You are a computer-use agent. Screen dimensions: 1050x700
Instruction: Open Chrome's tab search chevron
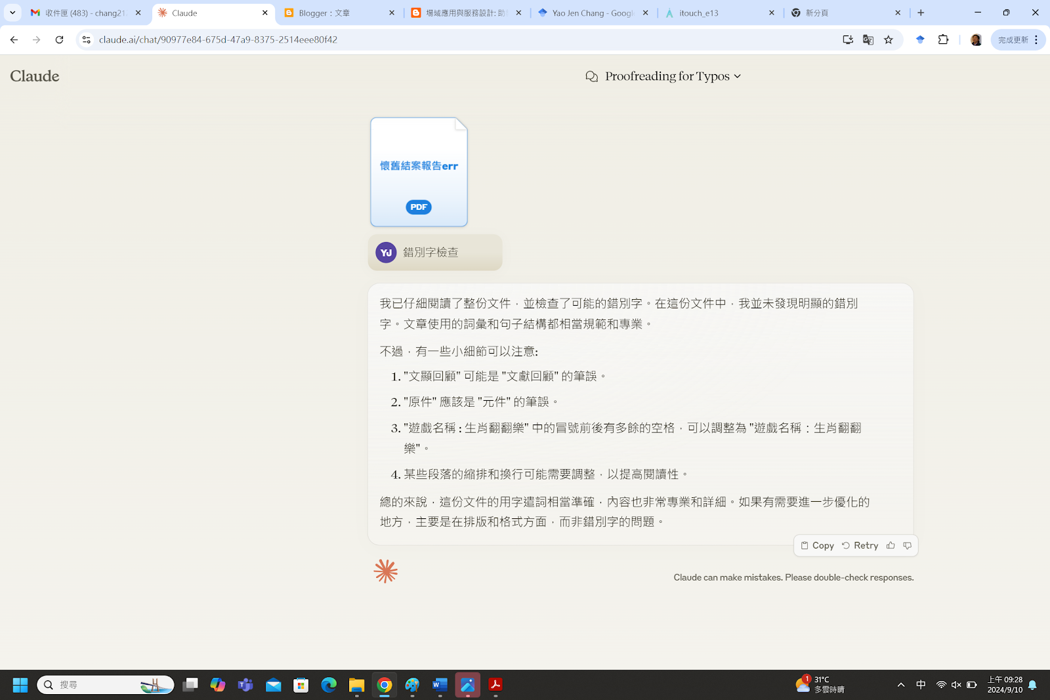coord(12,12)
